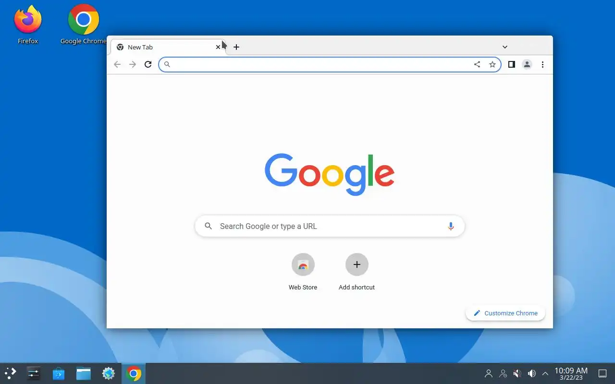Viewport: 615px width, 384px height.
Task: Open the Chrome three-dot menu
Action: pyautogui.click(x=542, y=64)
